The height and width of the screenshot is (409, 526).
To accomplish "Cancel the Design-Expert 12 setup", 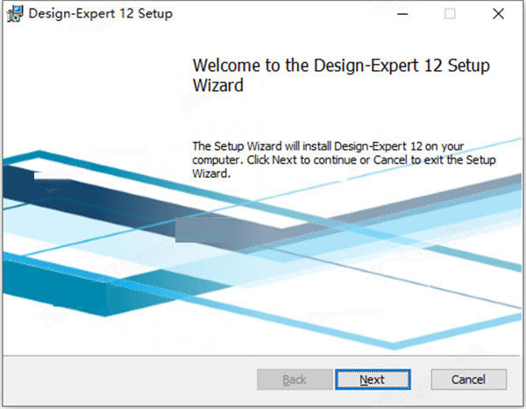I will coord(469,379).
